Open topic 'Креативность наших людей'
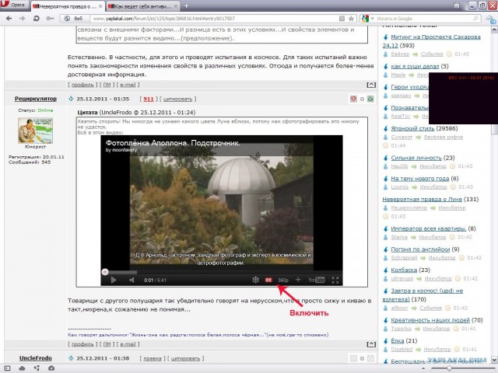Viewport: 498px width, 373px height. pyautogui.click(x=430, y=320)
